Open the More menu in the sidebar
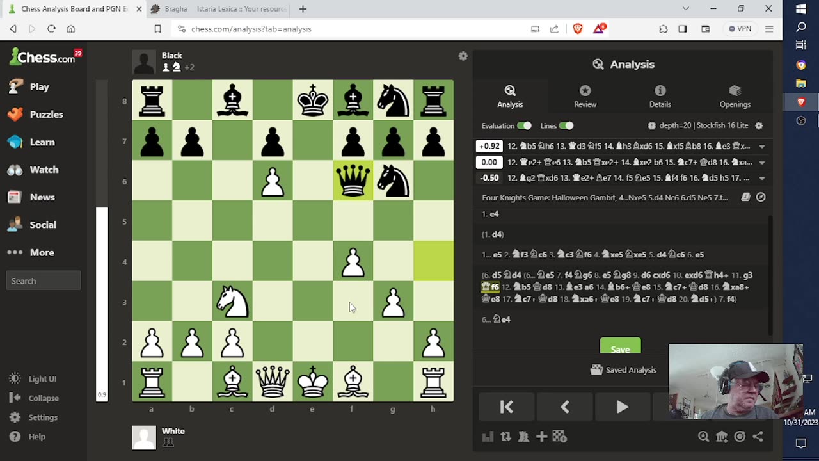 coord(31,252)
